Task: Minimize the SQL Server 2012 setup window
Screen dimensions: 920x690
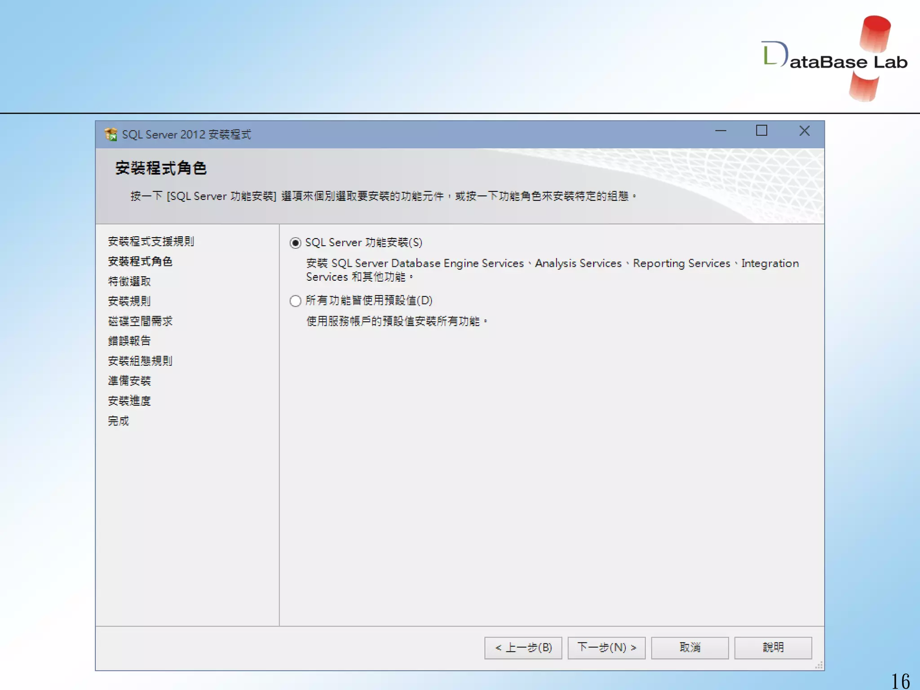Action: click(x=721, y=131)
